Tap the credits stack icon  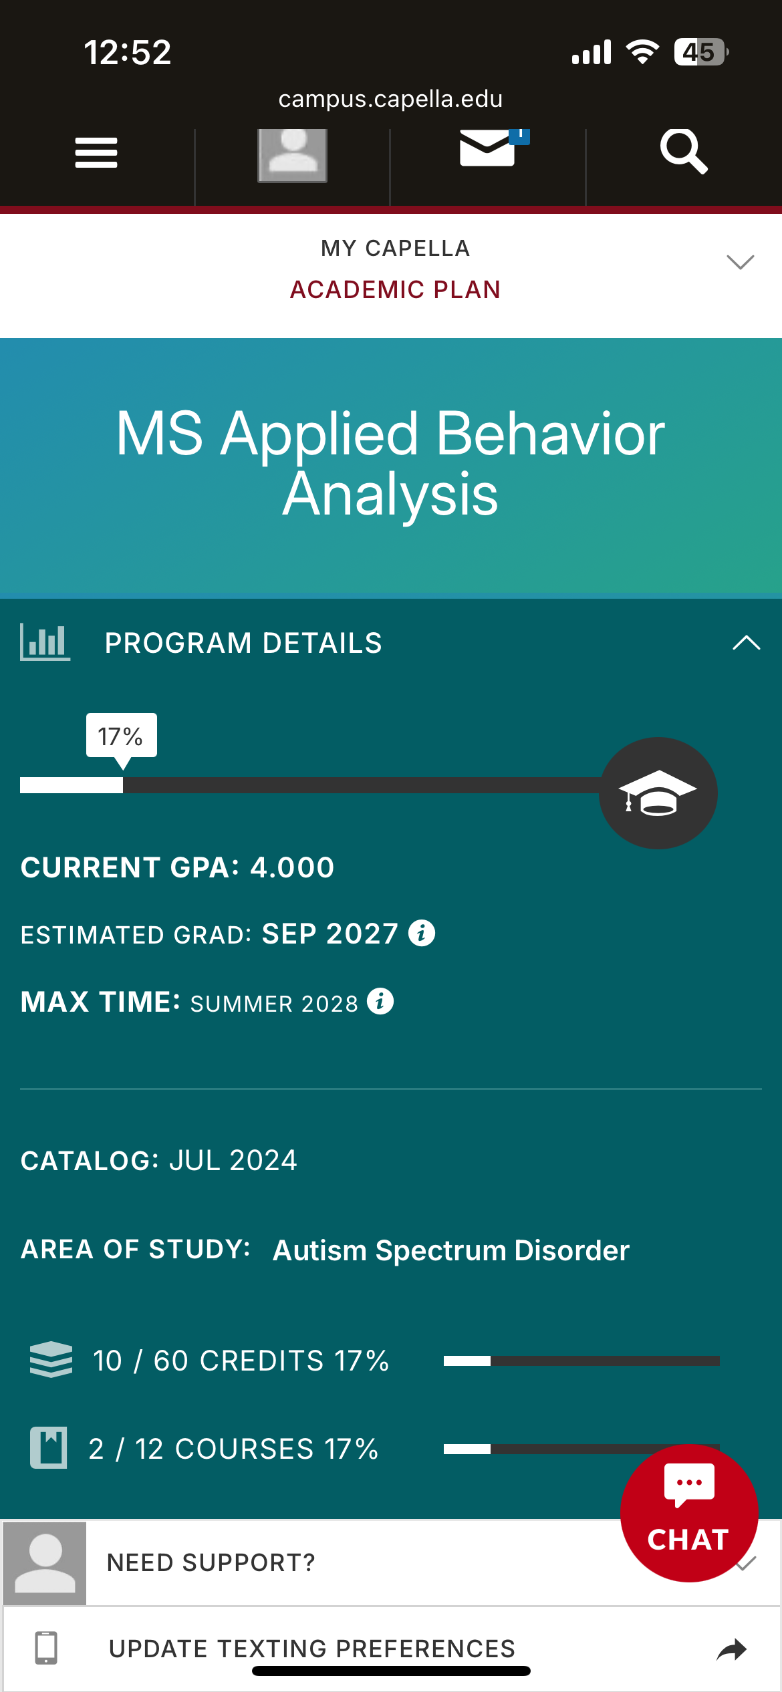click(51, 1360)
